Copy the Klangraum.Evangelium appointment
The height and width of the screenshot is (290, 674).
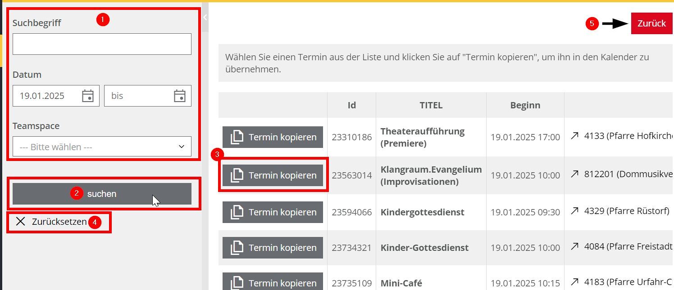pos(272,175)
